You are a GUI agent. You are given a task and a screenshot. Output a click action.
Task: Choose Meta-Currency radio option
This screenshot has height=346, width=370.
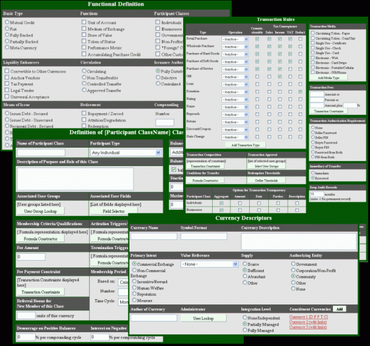coord(8,47)
